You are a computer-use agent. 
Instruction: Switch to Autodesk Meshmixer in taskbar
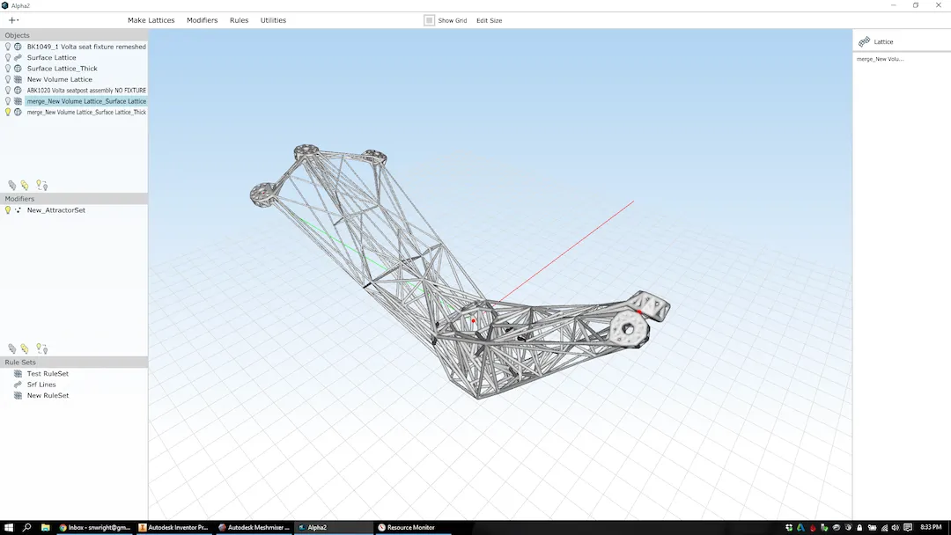coord(254,527)
